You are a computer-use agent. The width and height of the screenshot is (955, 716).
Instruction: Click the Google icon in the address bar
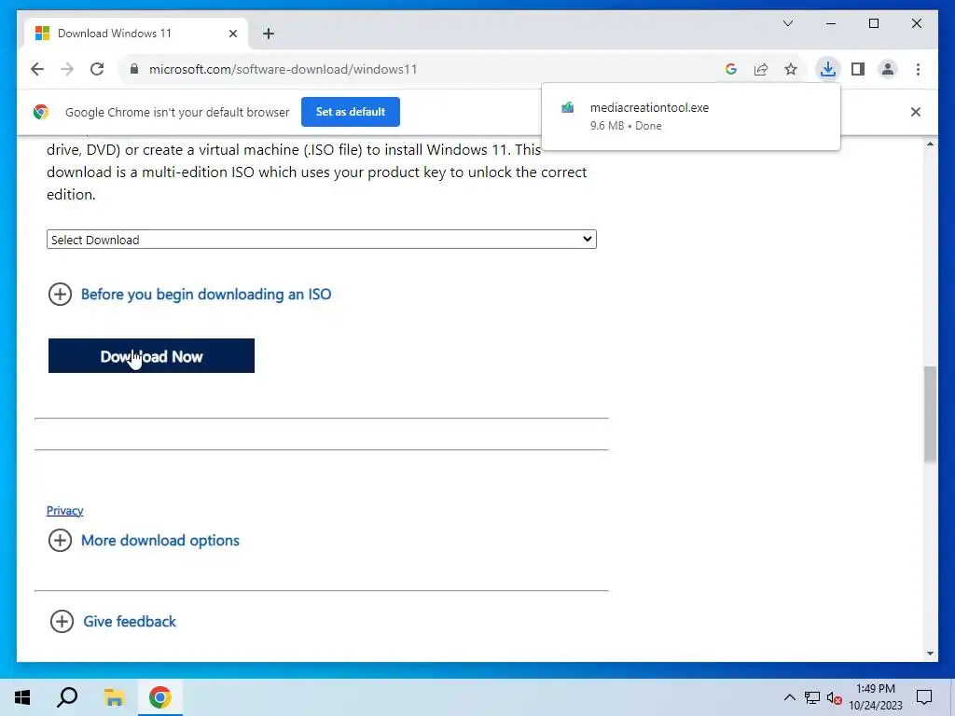click(731, 69)
